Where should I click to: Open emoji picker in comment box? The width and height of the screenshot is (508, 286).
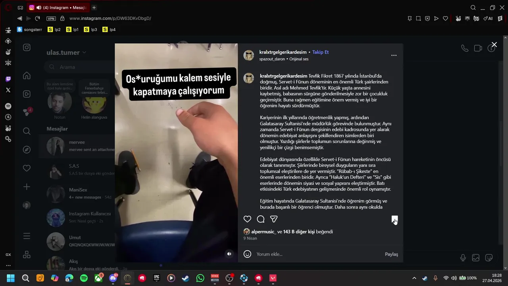247,254
